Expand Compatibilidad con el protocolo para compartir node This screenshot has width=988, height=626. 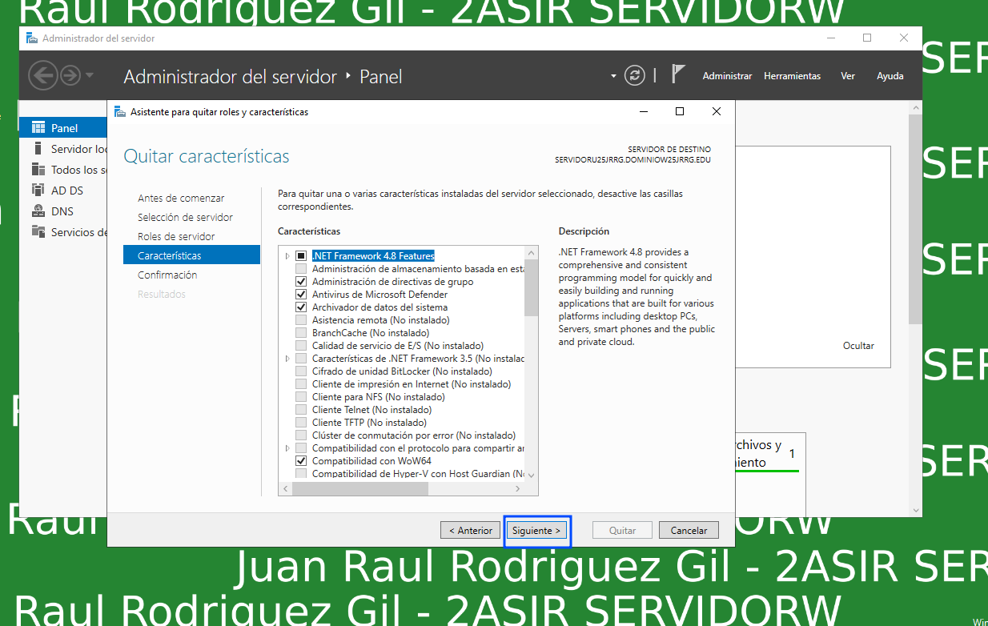point(287,448)
